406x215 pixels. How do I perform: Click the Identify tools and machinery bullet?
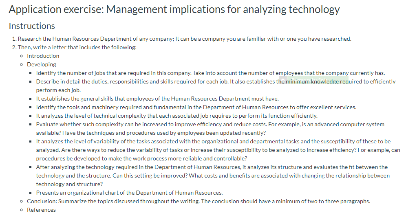pos(196,107)
